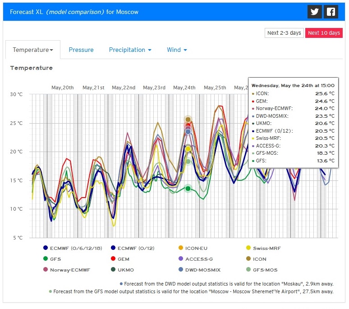The image size is (349, 309).
Task: Click GFS 13.6 °C tooltip row
Action: point(293,161)
